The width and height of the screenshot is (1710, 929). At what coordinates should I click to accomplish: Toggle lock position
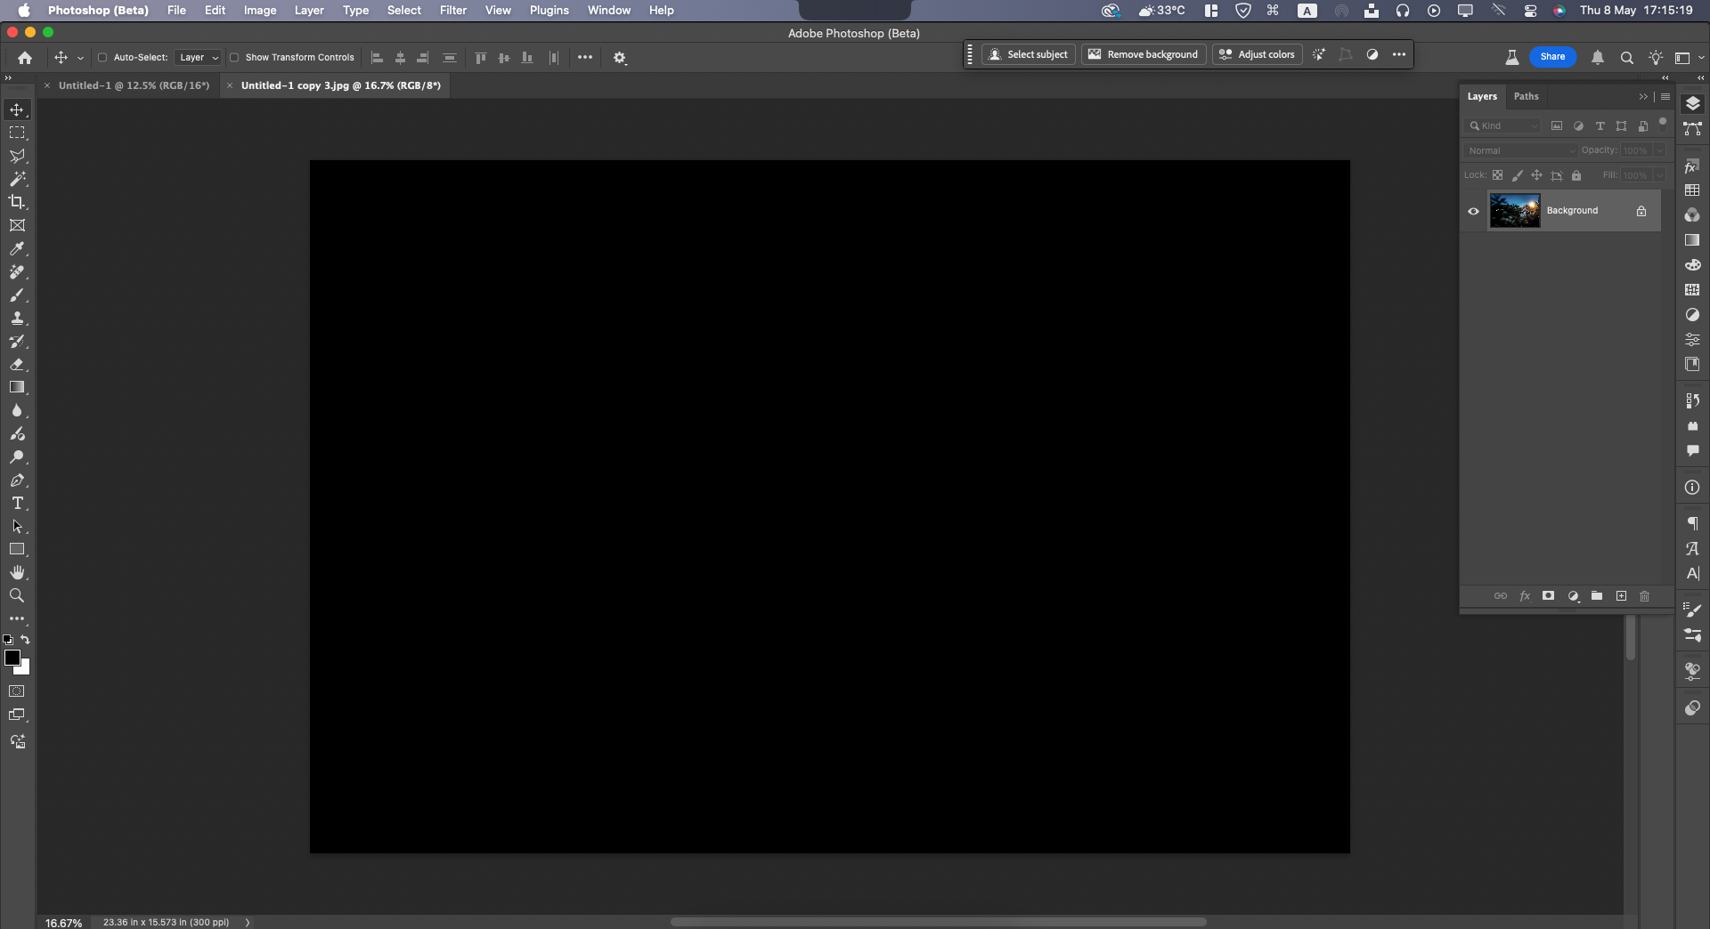(1537, 175)
